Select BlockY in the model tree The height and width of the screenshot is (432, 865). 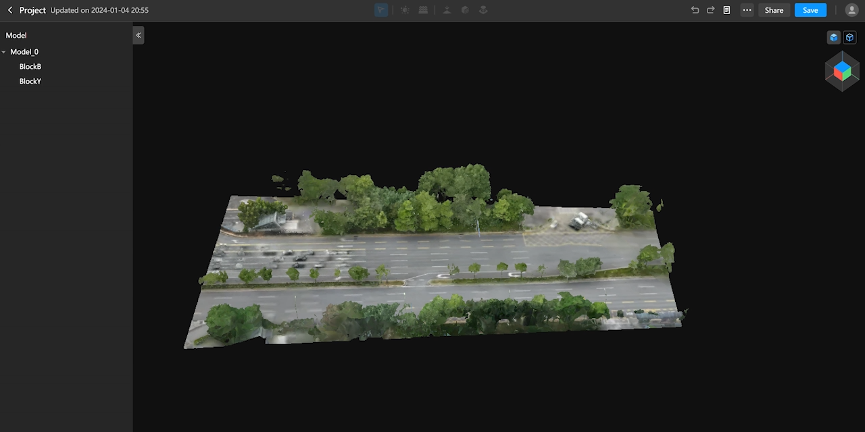[x=30, y=82]
